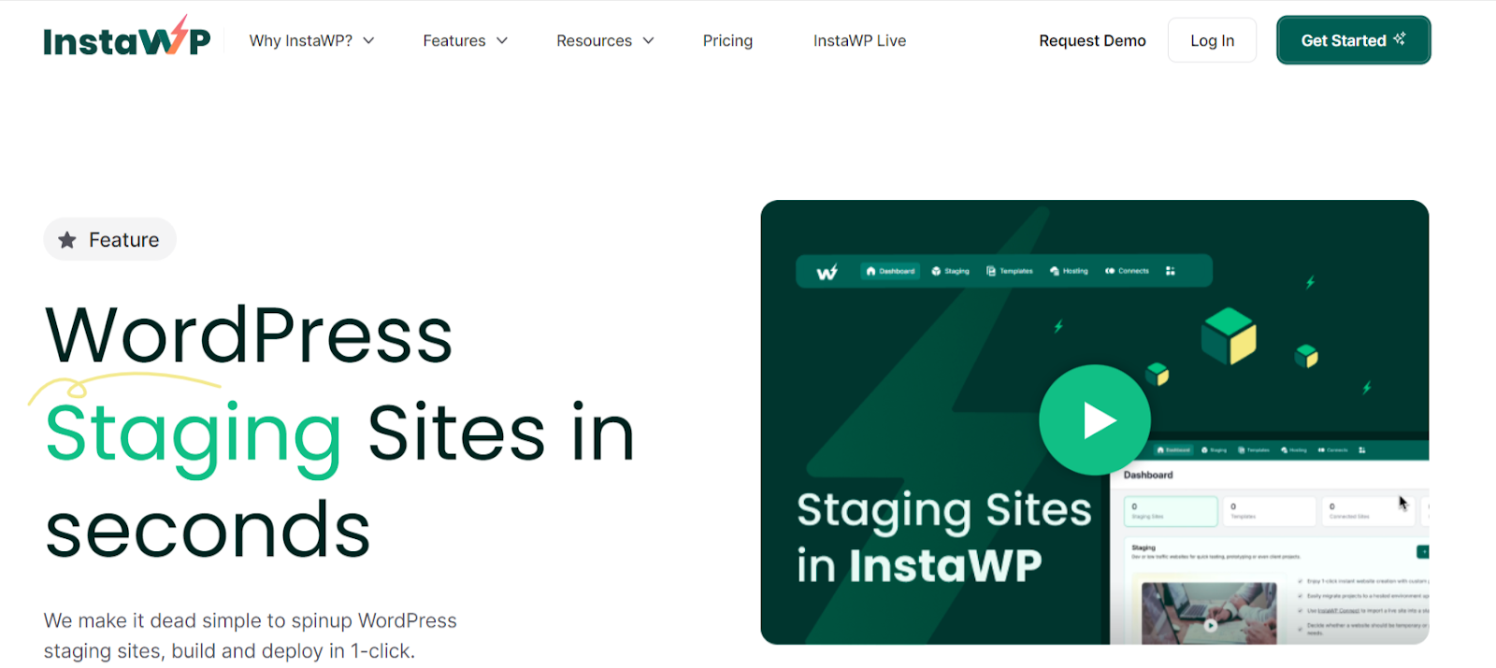The image size is (1496, 668).
Task: Click Staging item in video preview
Action: point(950,271)
